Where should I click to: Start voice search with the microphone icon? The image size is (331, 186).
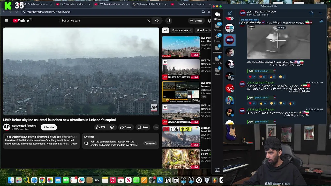[x=169, y=21]
